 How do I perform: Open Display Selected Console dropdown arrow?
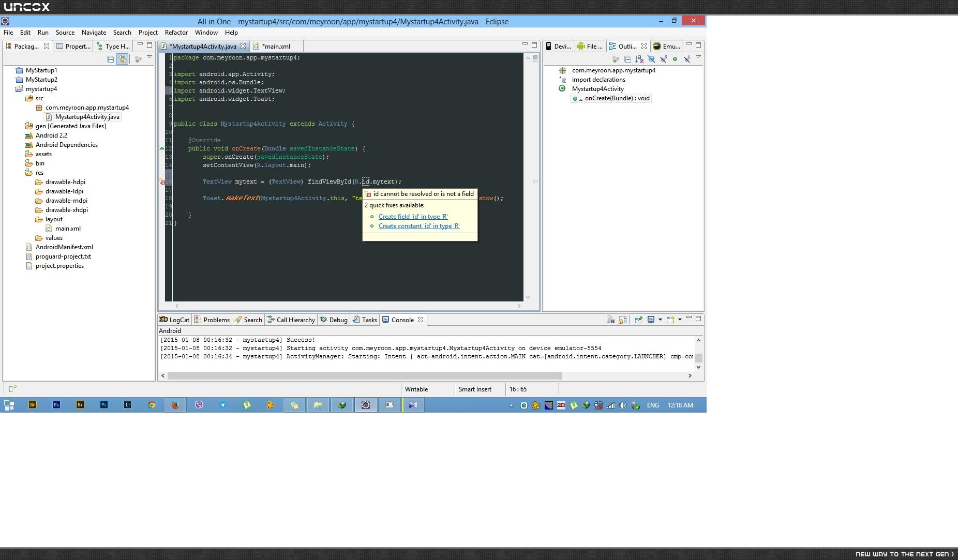660,320
